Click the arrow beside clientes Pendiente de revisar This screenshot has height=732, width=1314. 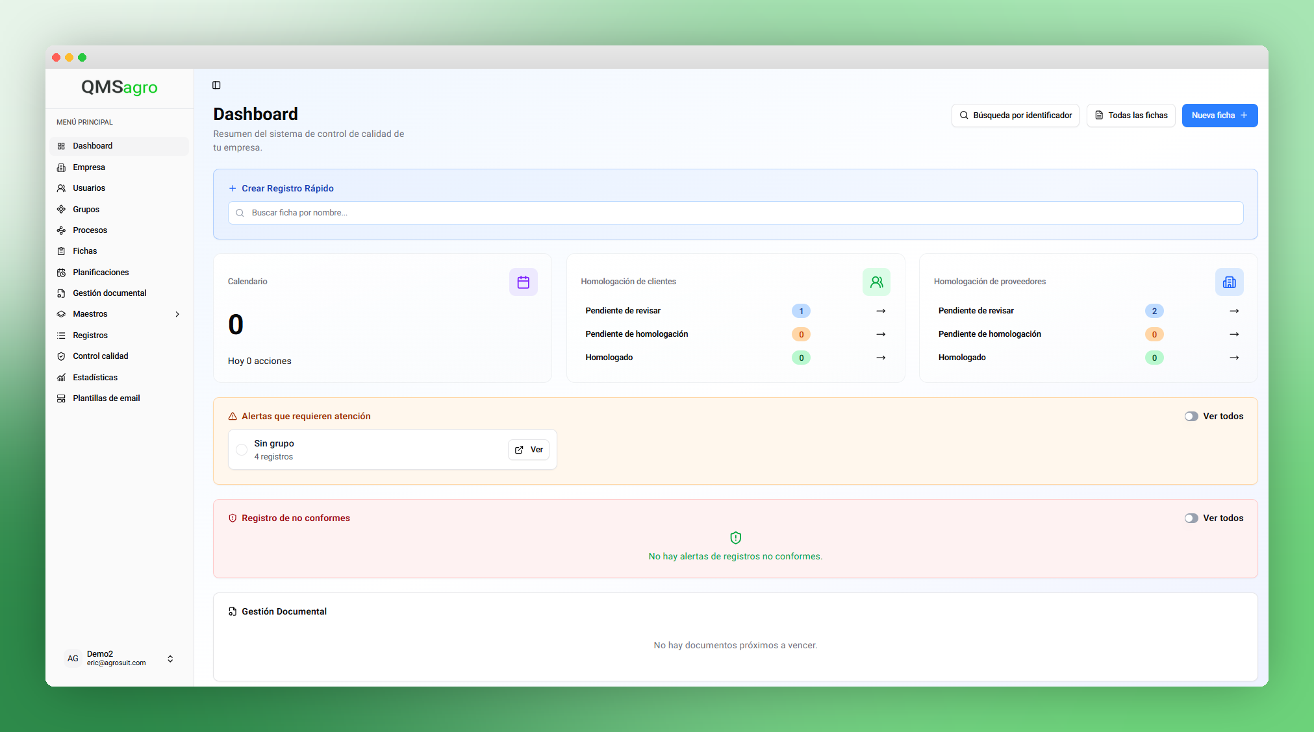881,311
